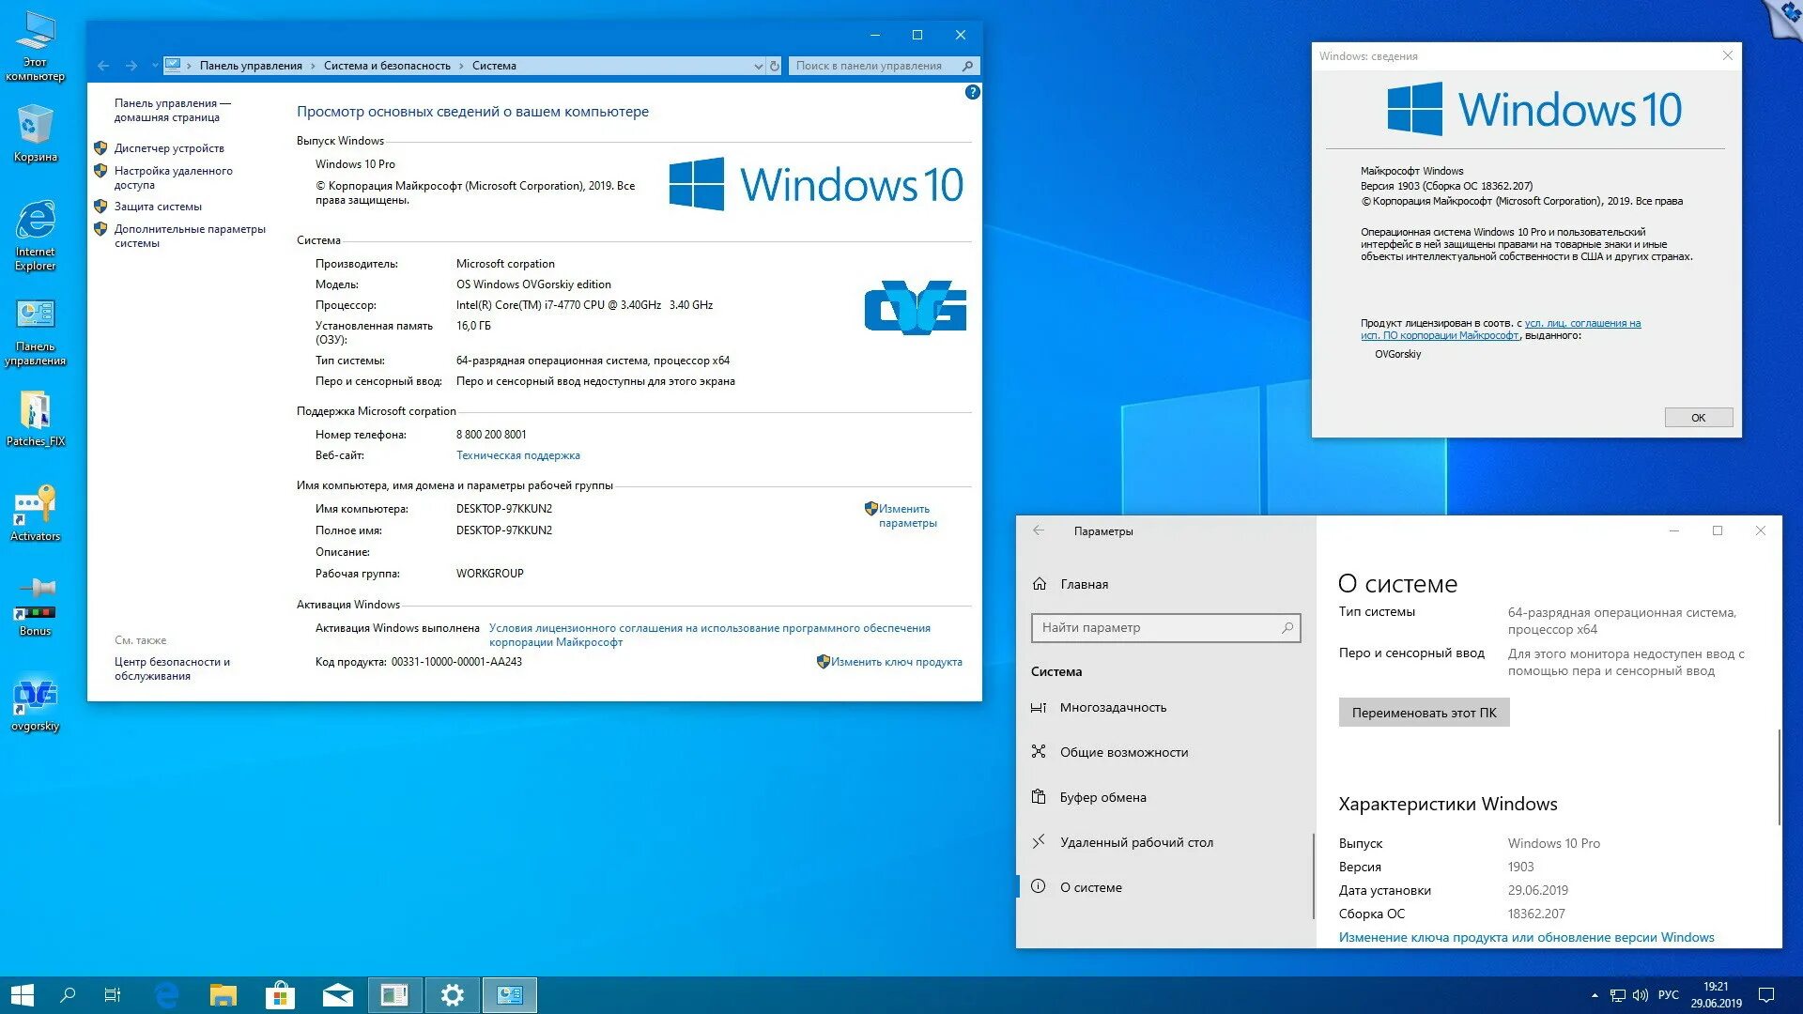Click Изменить ключ продукта link
The width and height of the screenshot is (1803, 1014).
tap(896, 662)
